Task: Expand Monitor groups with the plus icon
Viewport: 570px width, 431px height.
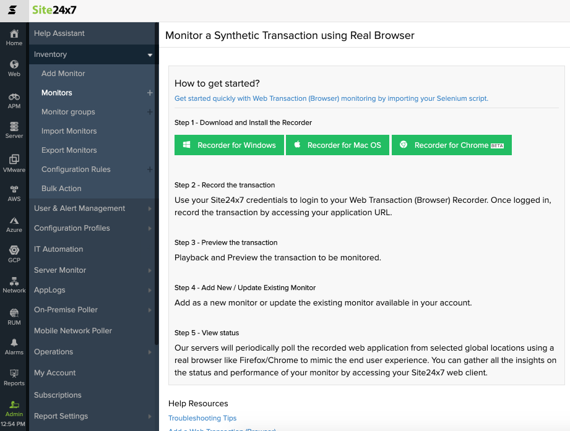Action: pos(149,111)
